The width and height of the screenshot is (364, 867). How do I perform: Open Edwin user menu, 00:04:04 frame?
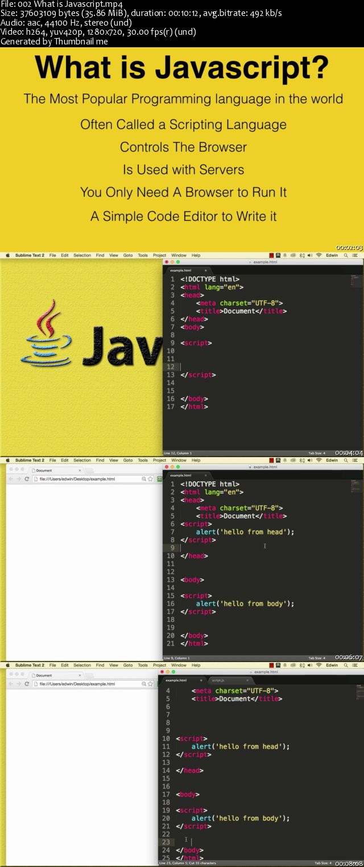tap(332, 256)
